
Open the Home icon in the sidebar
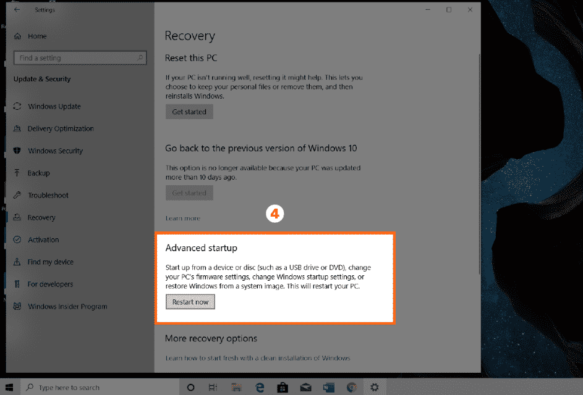pyautogui.click(x=17, y=36)
